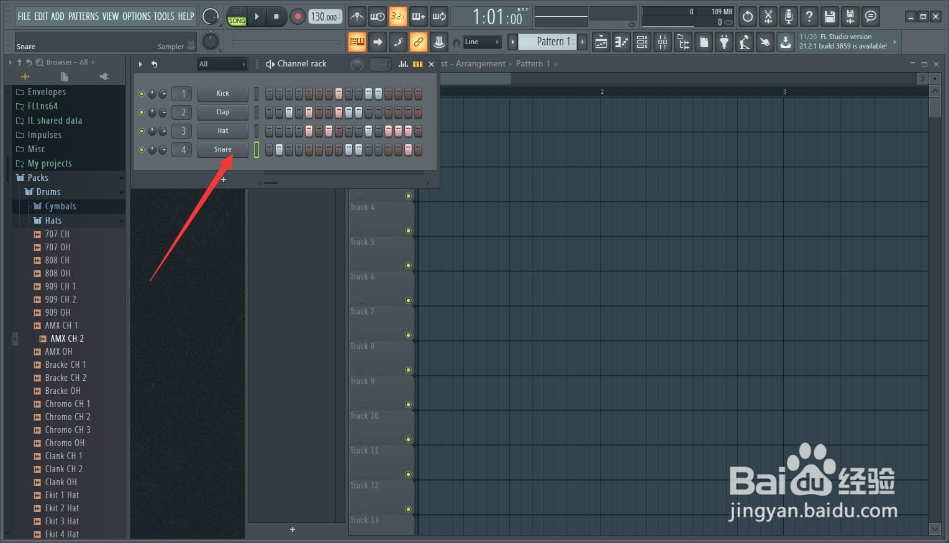Open the FILE menu

pos(24,16)
